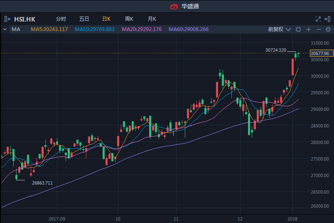This screenshot has height=223, width=334.
Task: Open chart indicator settings gear
Action: (328, 29)
